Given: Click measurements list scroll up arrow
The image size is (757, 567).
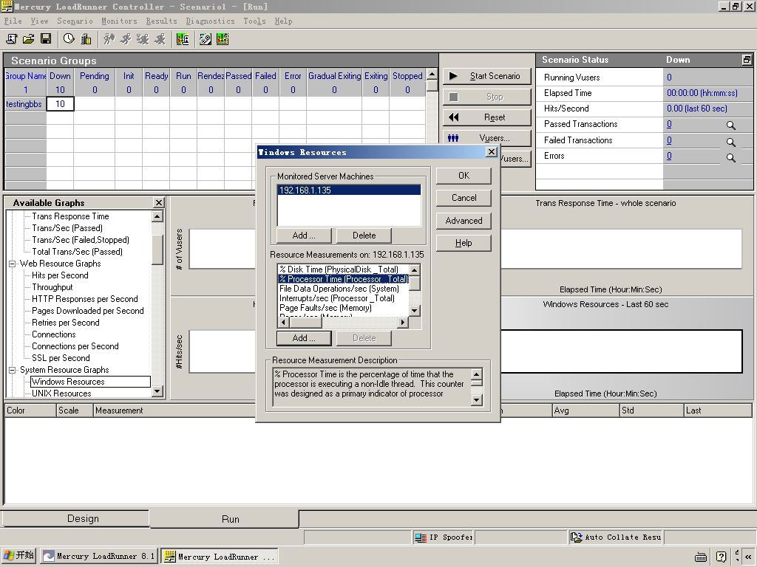Looking at the screenshot, I should pos(414,269).
